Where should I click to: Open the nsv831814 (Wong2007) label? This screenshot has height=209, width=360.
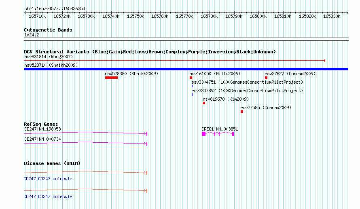[x=49, y=57]
